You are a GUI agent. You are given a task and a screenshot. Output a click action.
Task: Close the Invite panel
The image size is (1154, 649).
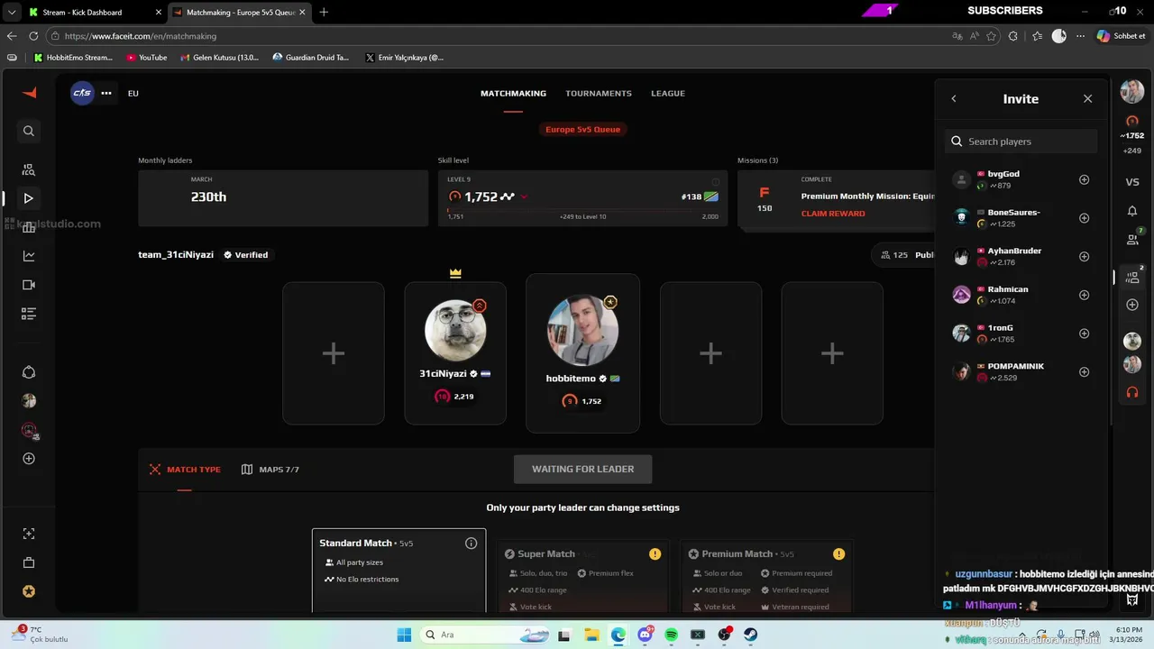click(x=1087, y=99)
